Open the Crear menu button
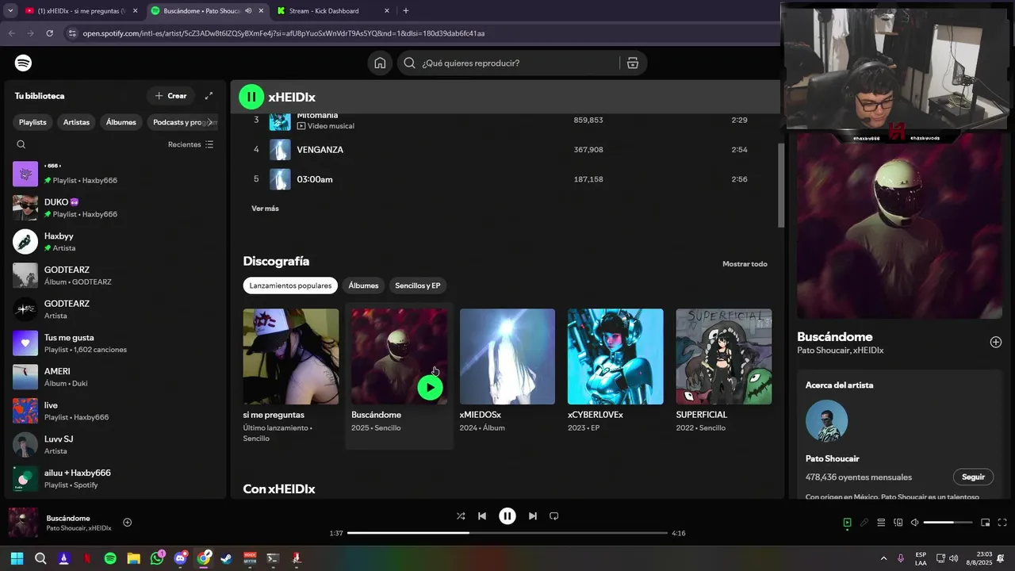 pos(170,96)
